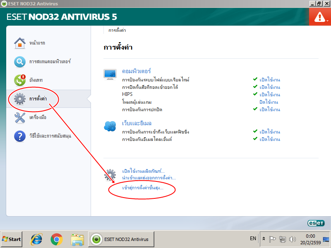
Task: Open Google Chrome from taskbar
Action: [x=57, y=239]
